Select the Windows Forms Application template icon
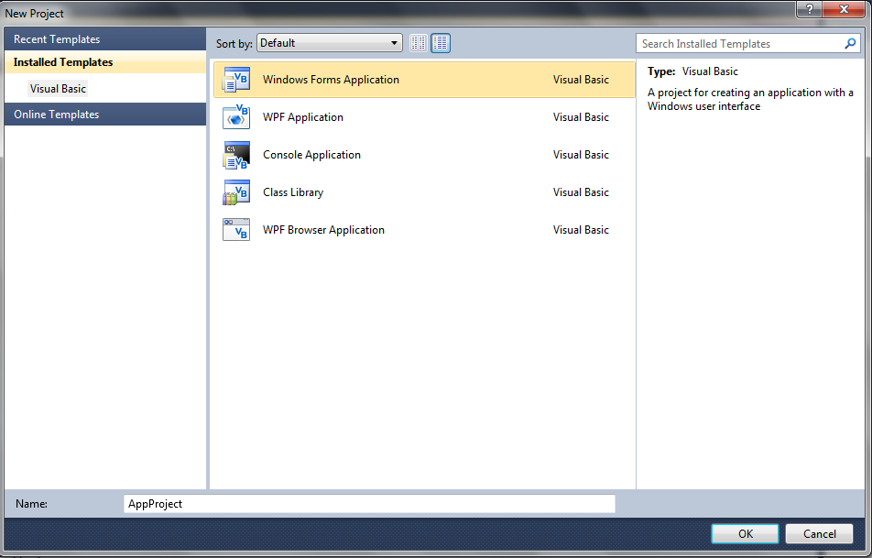The width and height of the screenshot is (872, 558). coord(236,80)
